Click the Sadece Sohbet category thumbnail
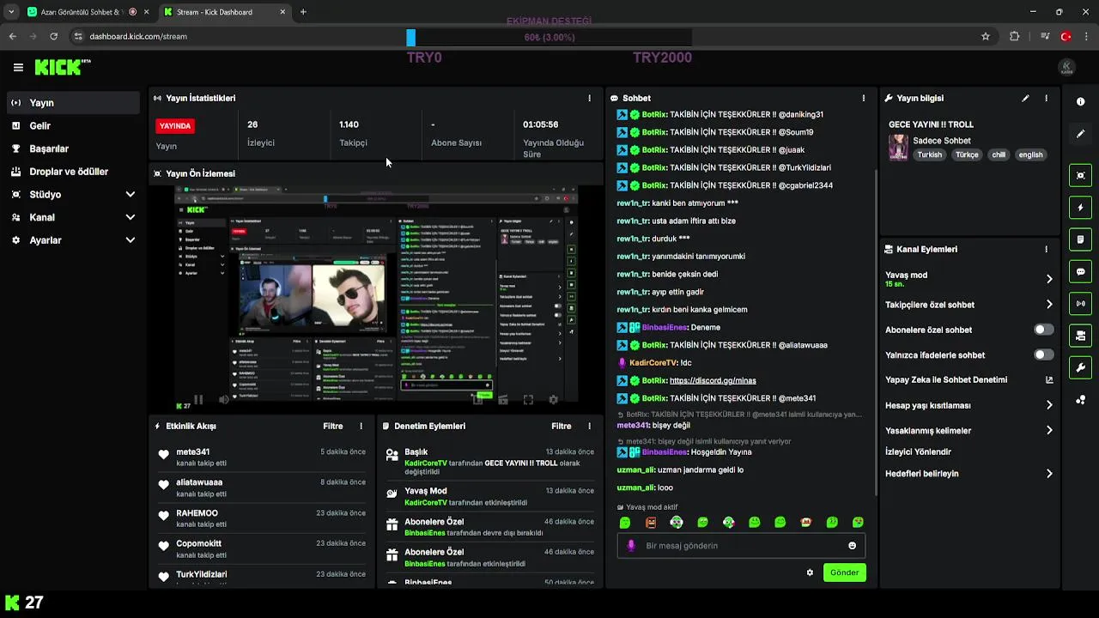This screenshot has height=618, width=1099. (898, 148)
